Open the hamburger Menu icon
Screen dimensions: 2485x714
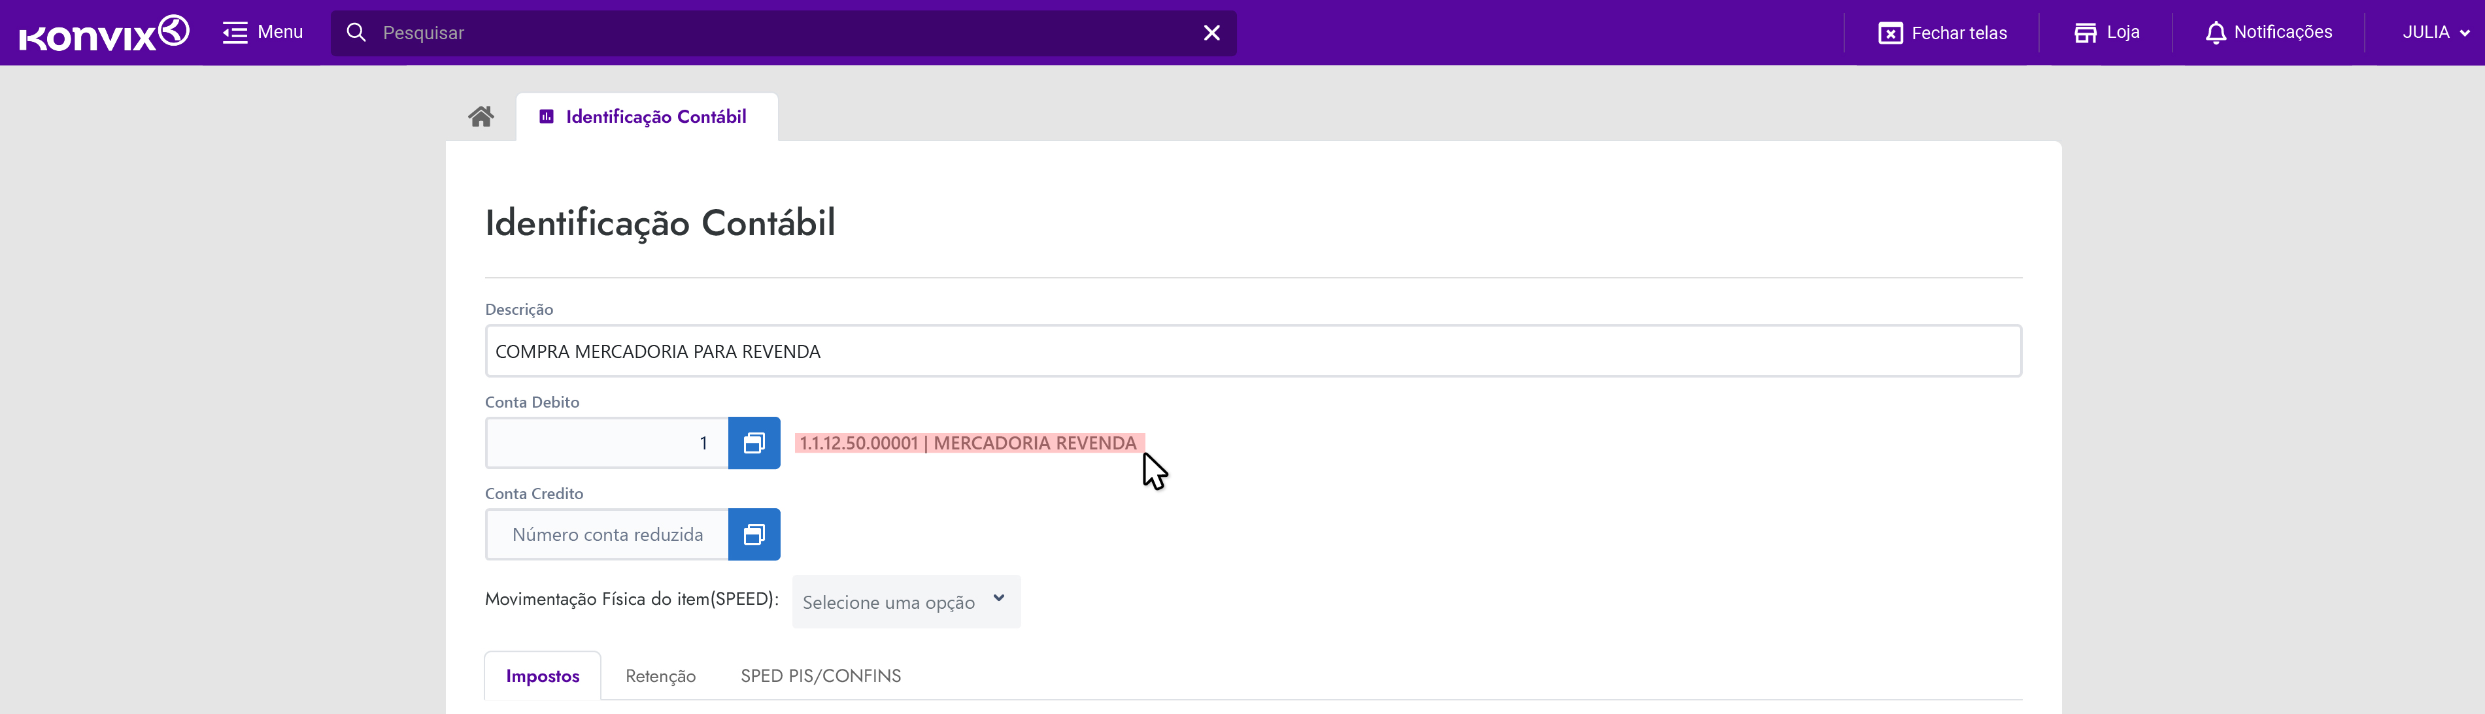click(235, 33)
